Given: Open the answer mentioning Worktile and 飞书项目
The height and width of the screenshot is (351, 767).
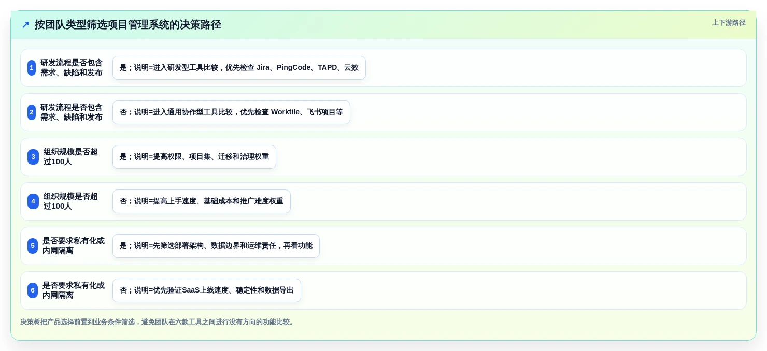Looking at the screenshot, I should click(x=231, y=112).
